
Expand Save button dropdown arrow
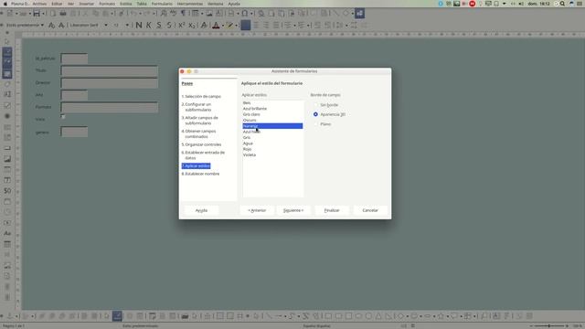click(x=43, y=14)
